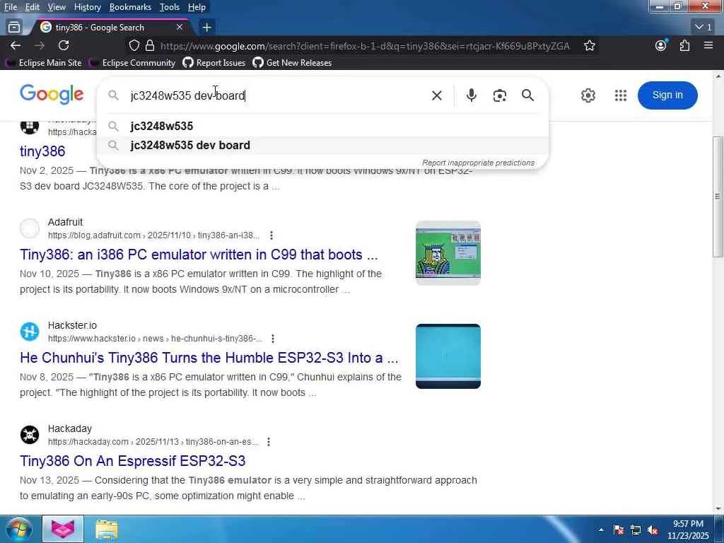Open the Tools menu
724x543 pixels.
(170, 7)
